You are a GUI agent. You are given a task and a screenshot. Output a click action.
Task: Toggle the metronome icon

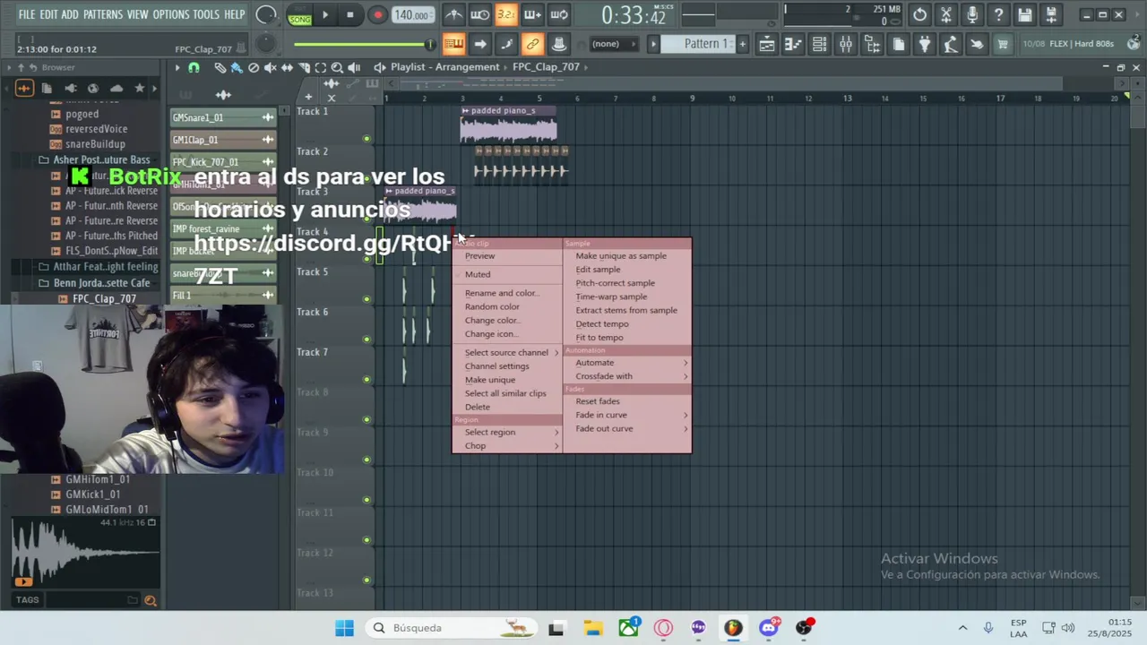pyautogui.click(x=454, y=15)
